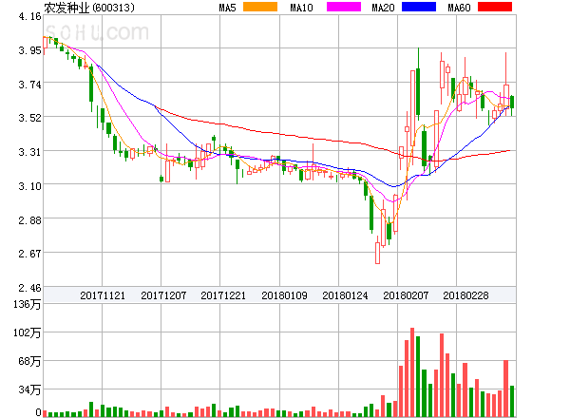This screenshot has height=418, width=570.
Task: Click the MA60 legend label
Action: pyautogui.click(x=459, y=8)
